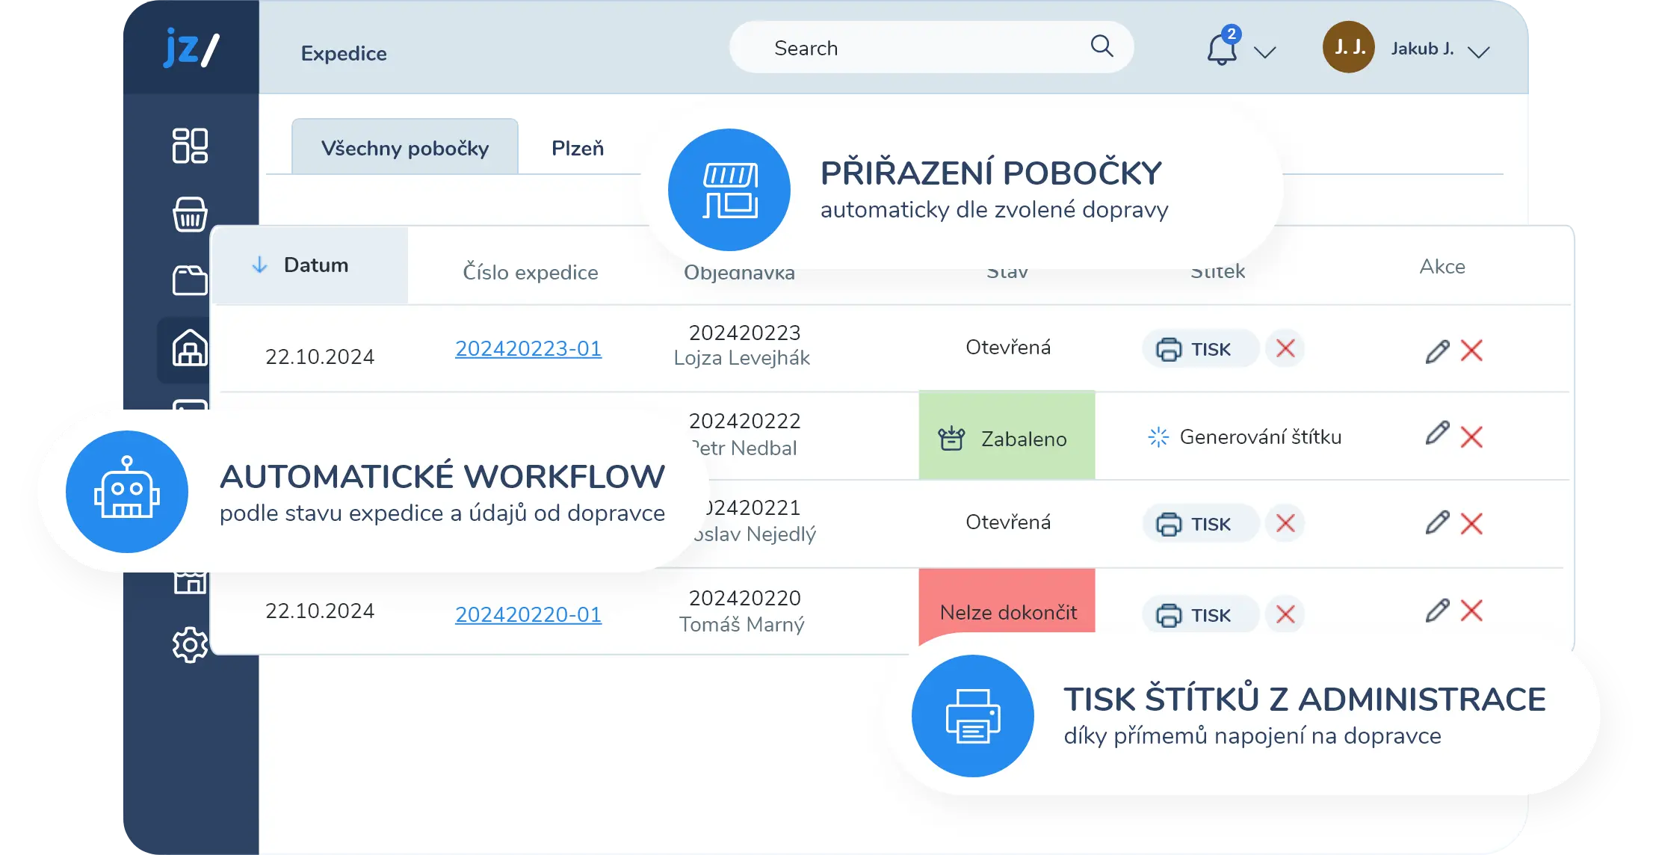Edit expedition row for order 202420221
Viewport: 1653px width, 855px height.
point(1437,522)
